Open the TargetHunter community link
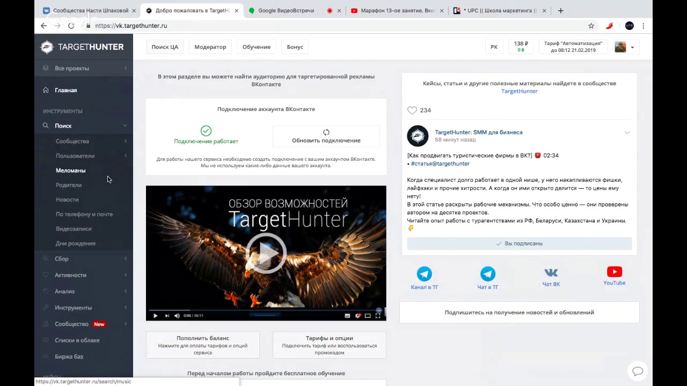The image size is (687, 386). [519, 91]
